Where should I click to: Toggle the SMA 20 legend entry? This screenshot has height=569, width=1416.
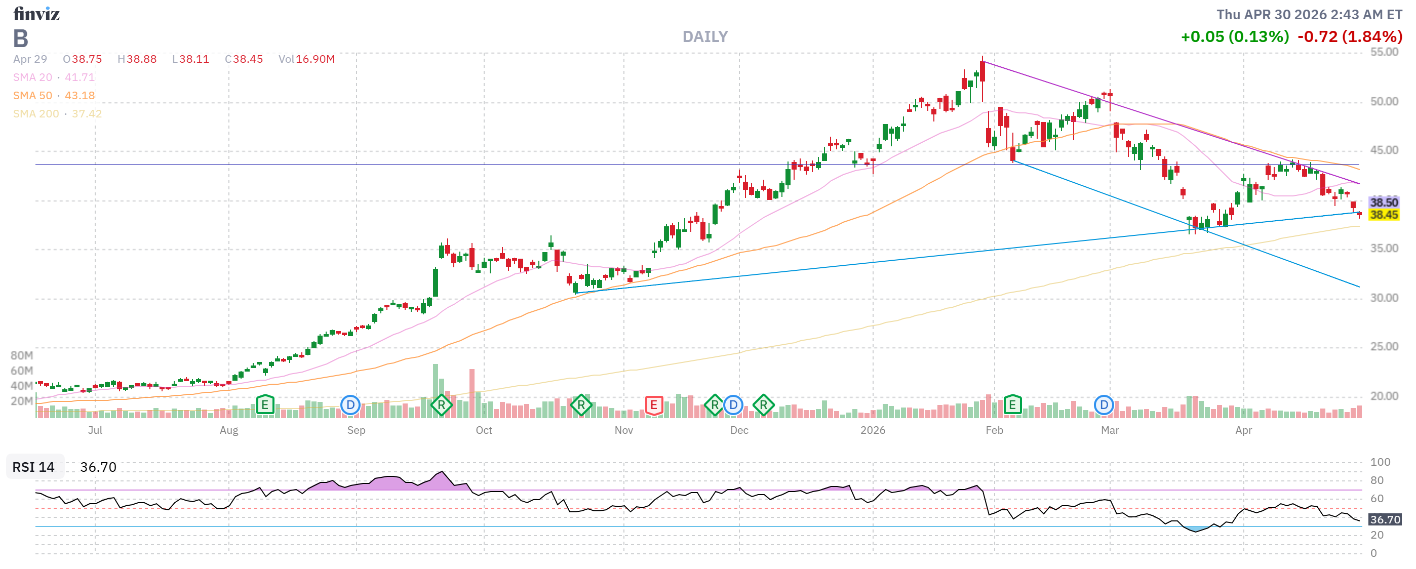(x=32, y=77)
